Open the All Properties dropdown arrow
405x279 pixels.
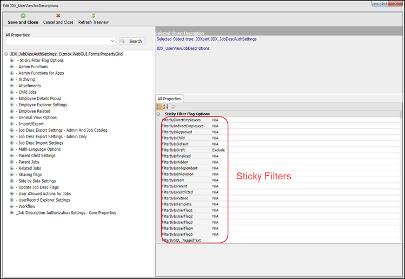112,41
